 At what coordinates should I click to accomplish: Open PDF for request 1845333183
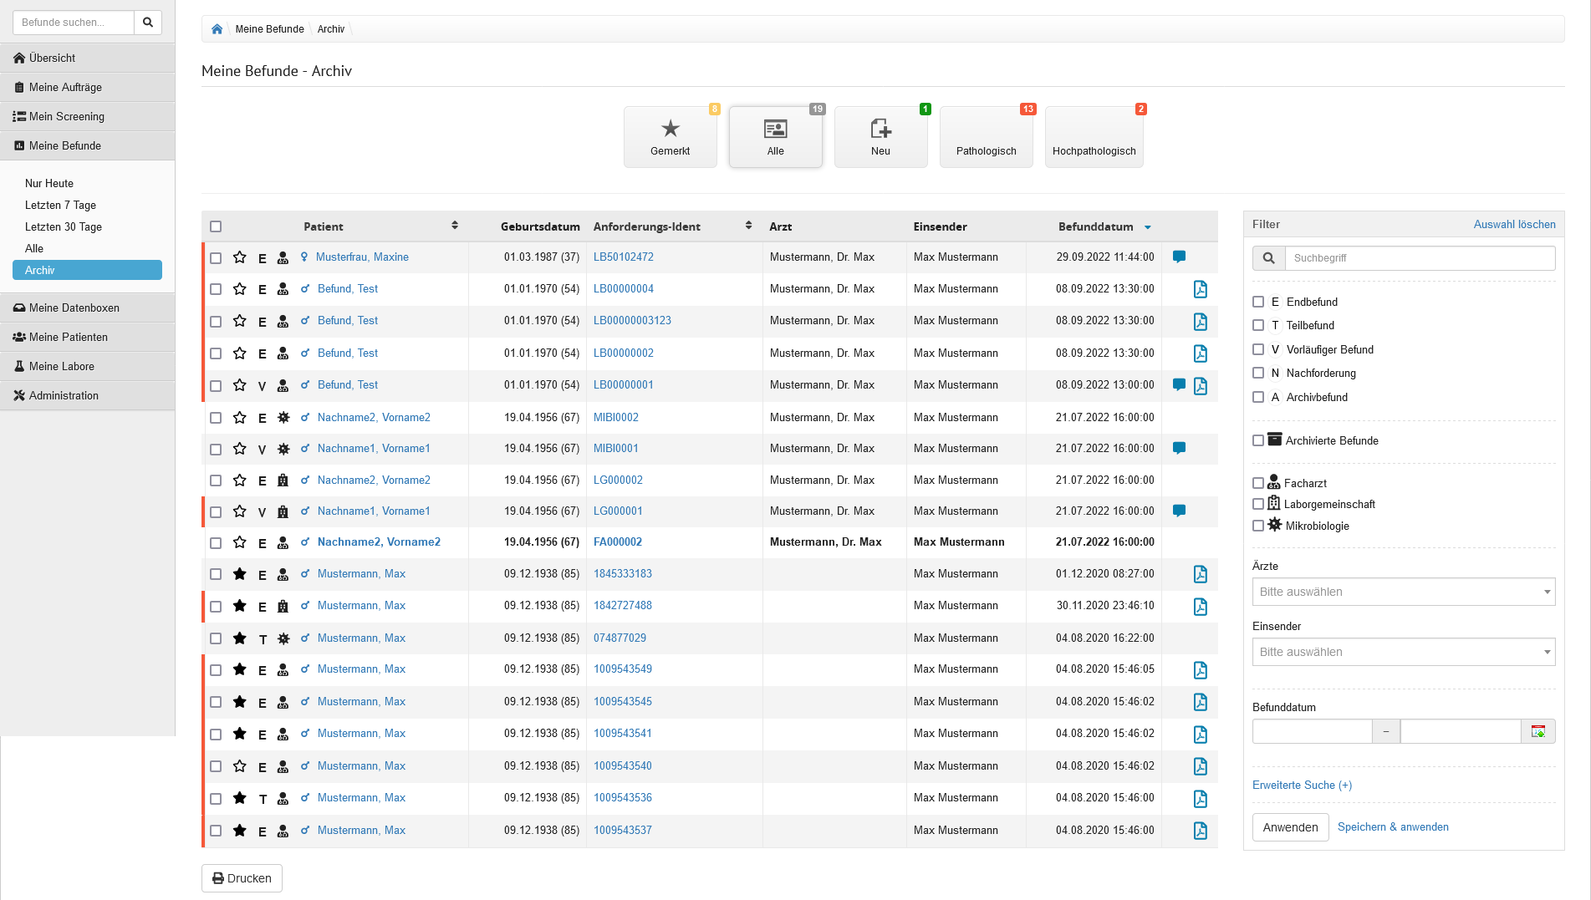pyautogui.click(x=1200, y=574)
